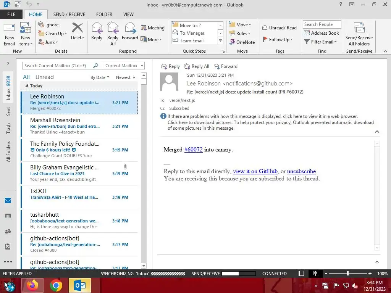Screen dimensions: 391x293
Task: Toggle Unread/Read status
Action: coord(279,27)
